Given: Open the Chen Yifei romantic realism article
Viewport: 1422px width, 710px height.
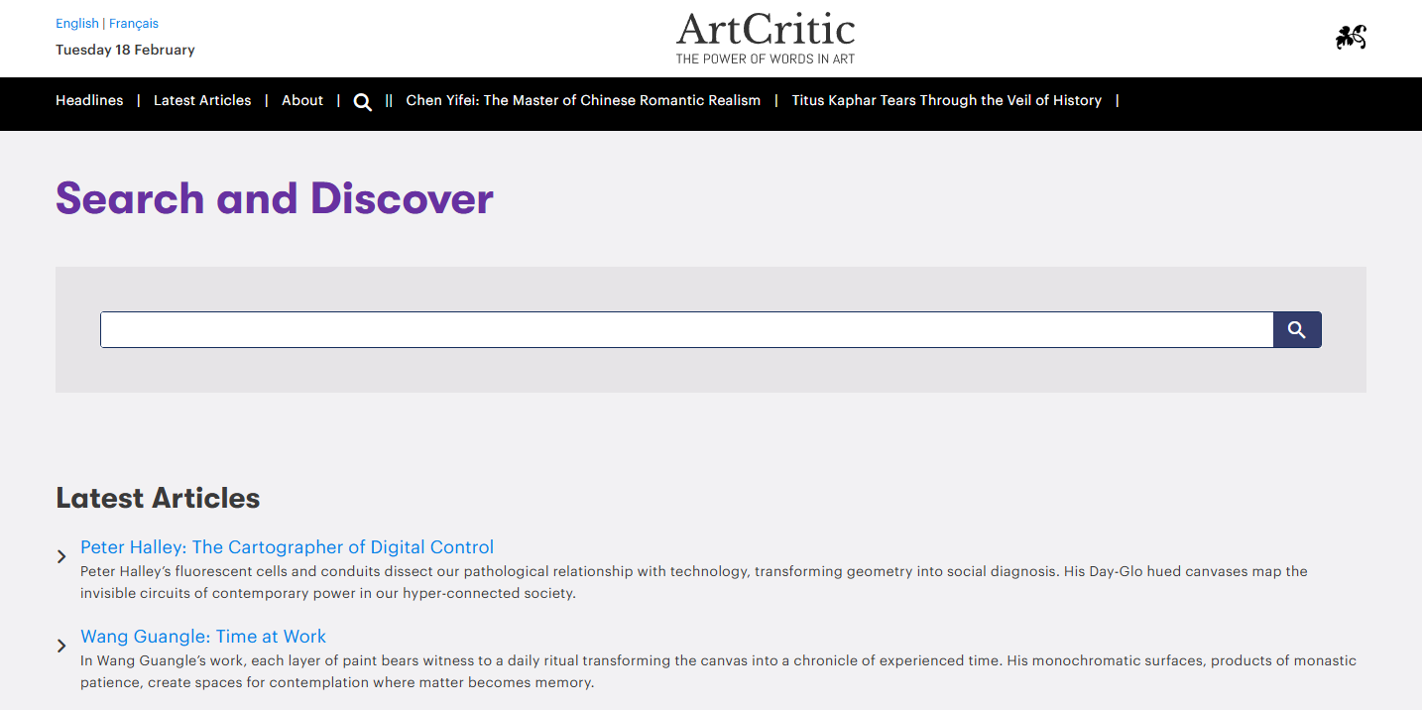Looking at the screenshot, I should pos(582,100).
